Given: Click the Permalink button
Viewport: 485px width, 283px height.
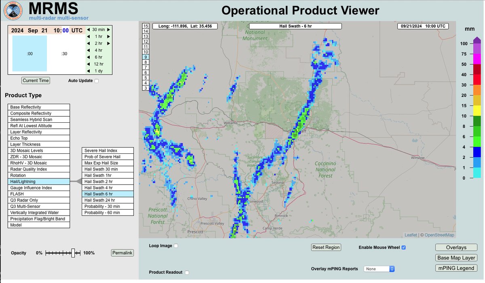Looking at the screenshot, I should [x=122, y=253].
